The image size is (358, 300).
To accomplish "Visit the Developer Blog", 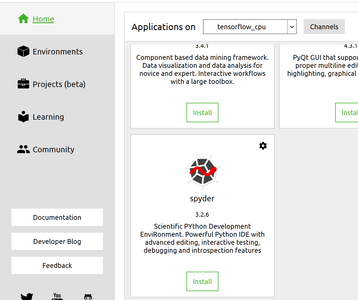I will (x=57, y=241).
